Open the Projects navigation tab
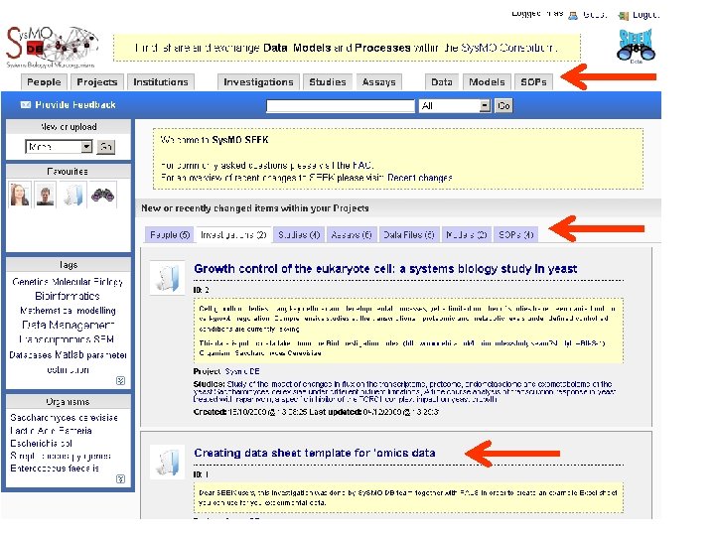This screenshot has width=715, height=536. click(97, 82)
